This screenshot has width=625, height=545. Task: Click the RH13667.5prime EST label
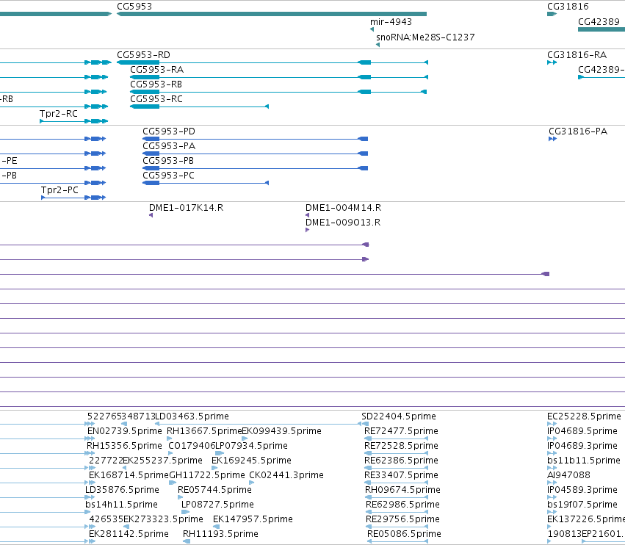204,431
